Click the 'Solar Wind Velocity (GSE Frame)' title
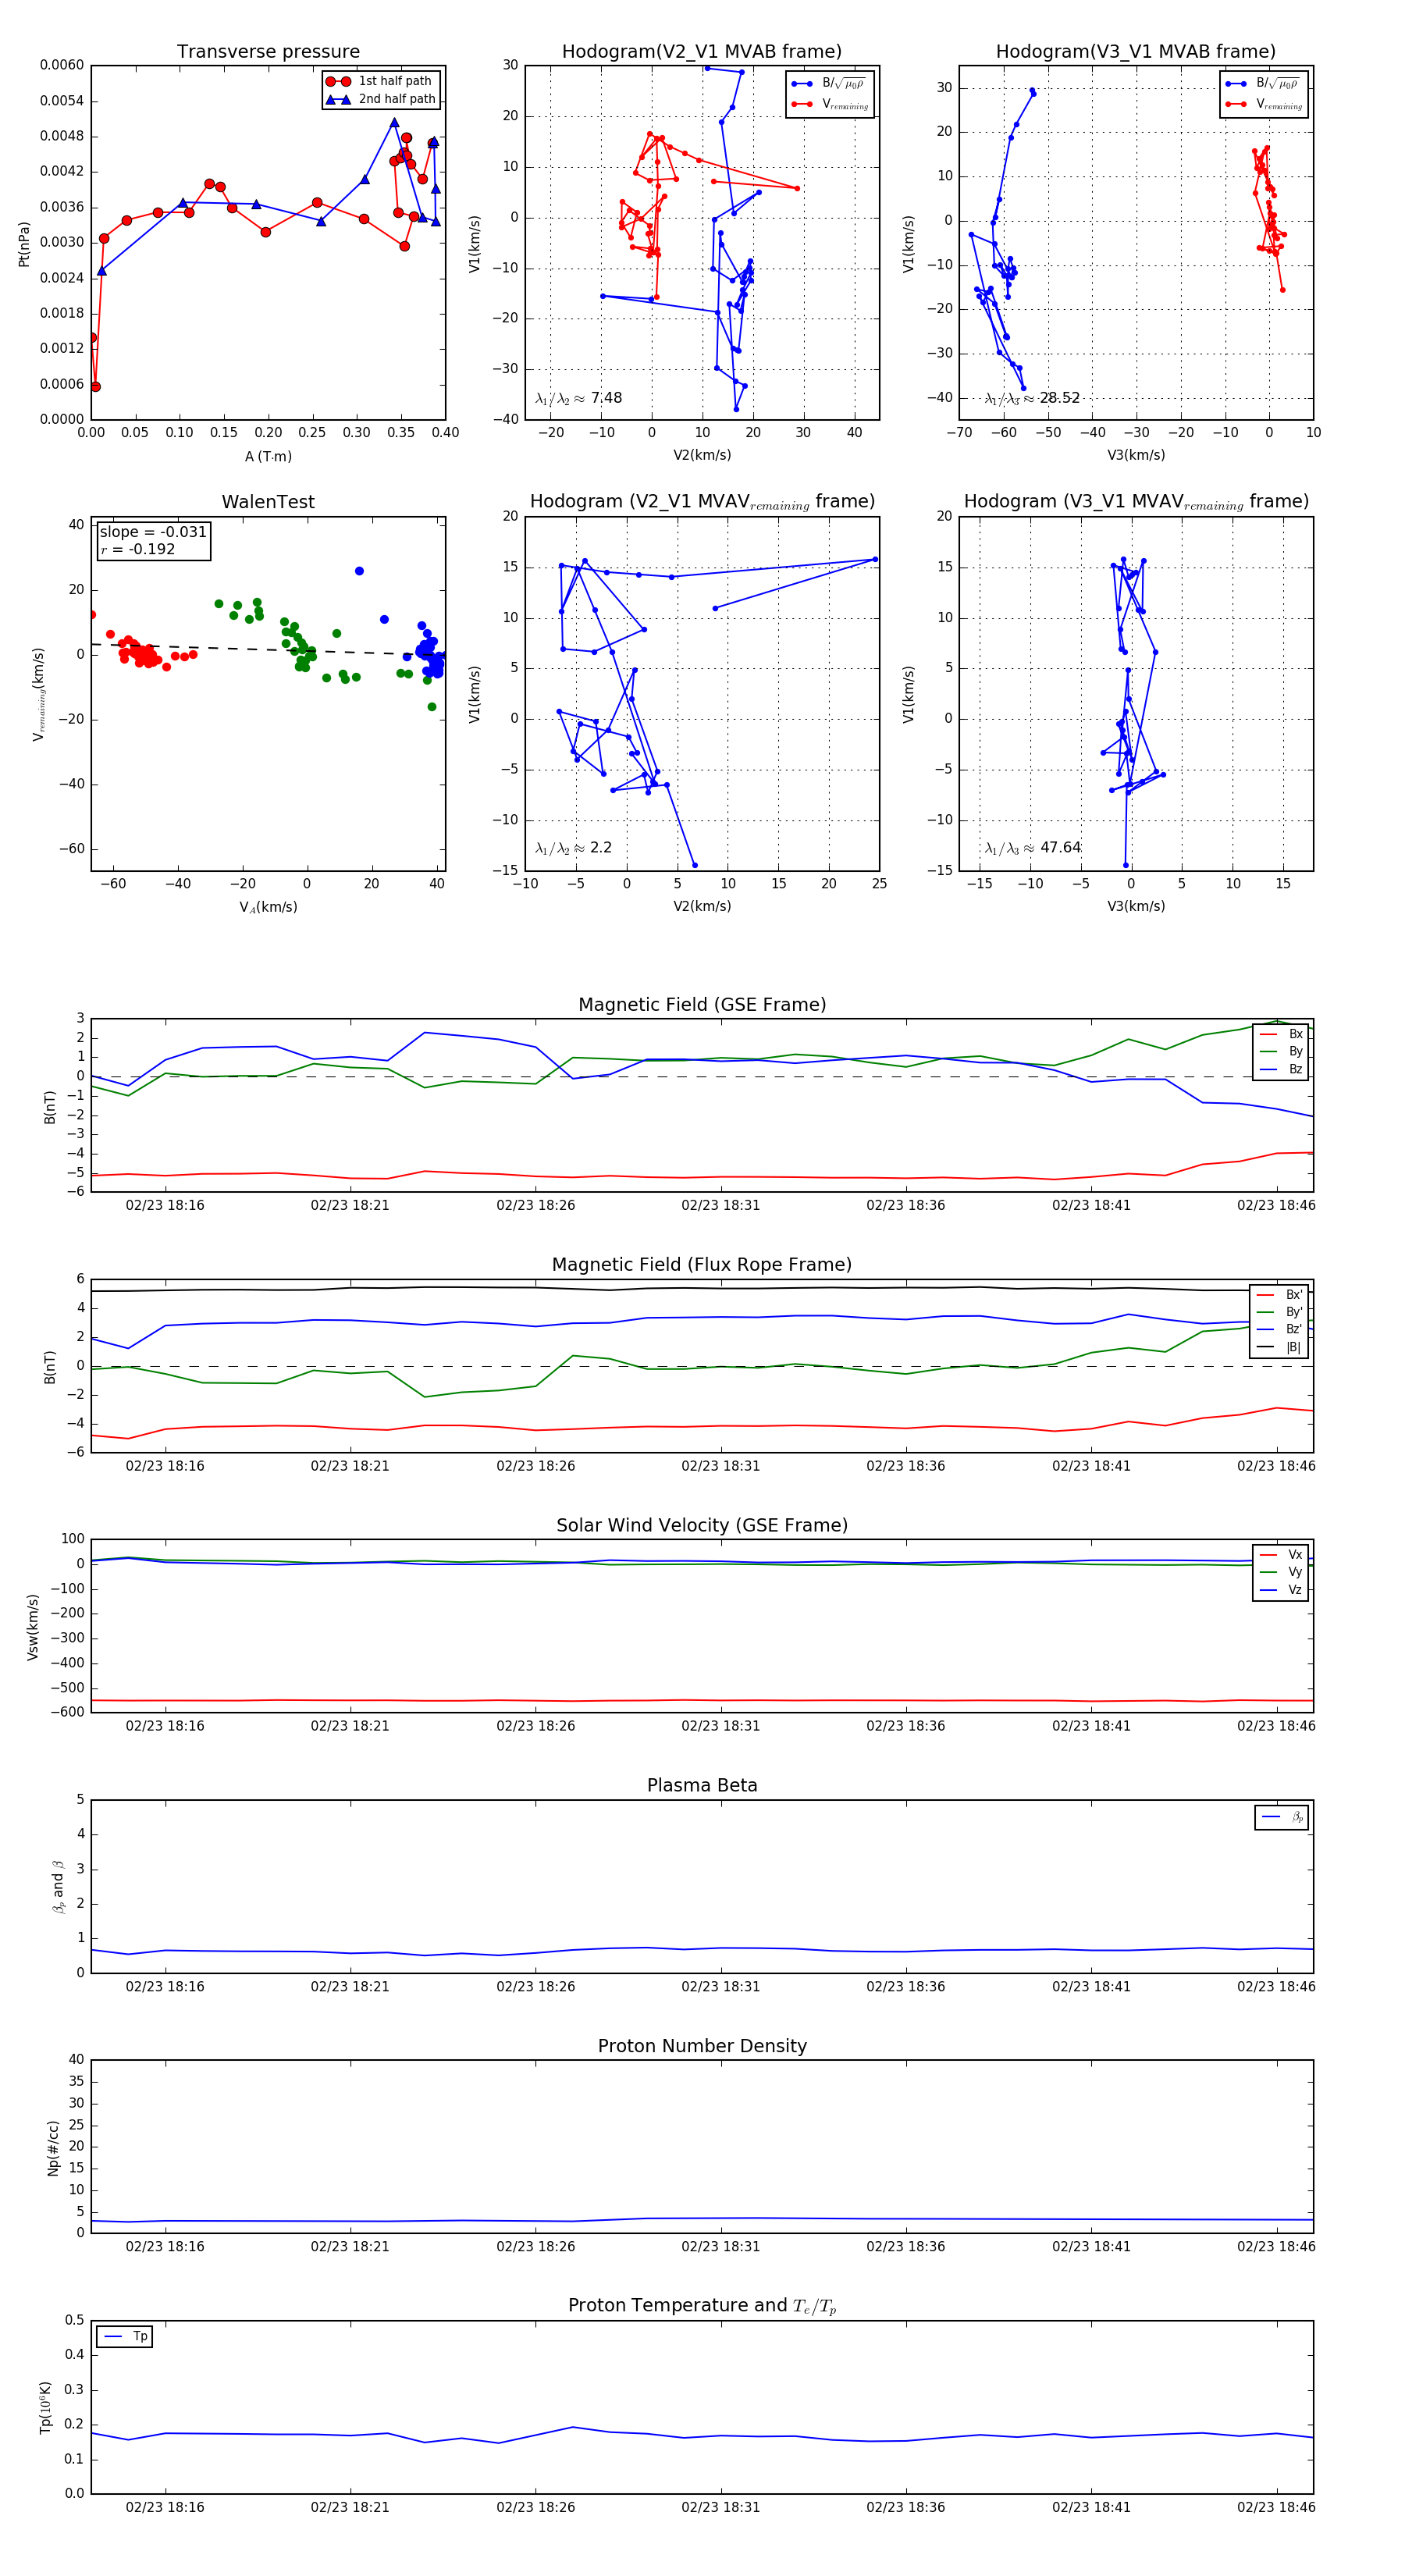Image resolution: width=1405 pixels, height=2576 pixels. [702, 1526]
